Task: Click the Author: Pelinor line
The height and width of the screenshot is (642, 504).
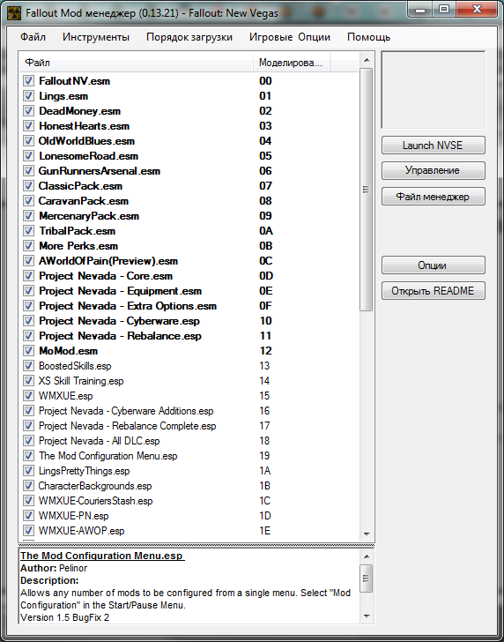Action: [54, 568]
